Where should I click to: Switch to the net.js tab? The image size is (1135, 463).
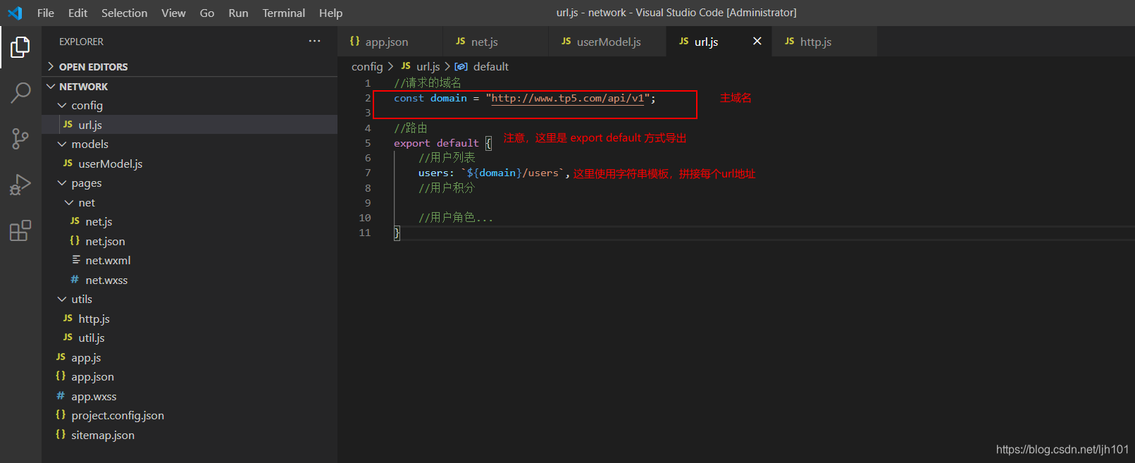click(x=495, y=42)
